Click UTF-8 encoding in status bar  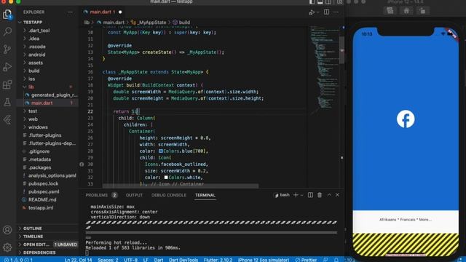coord(130,260)
